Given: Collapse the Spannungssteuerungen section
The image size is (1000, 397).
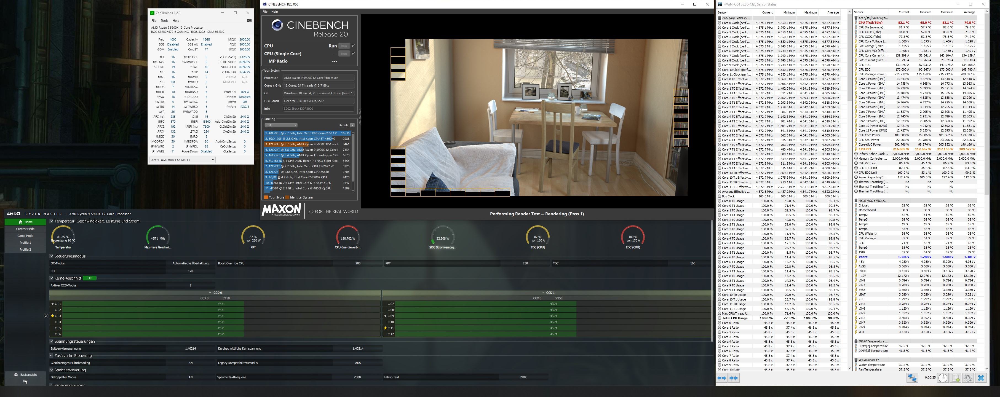Looking at the screenshot, I should pos(51,342).
